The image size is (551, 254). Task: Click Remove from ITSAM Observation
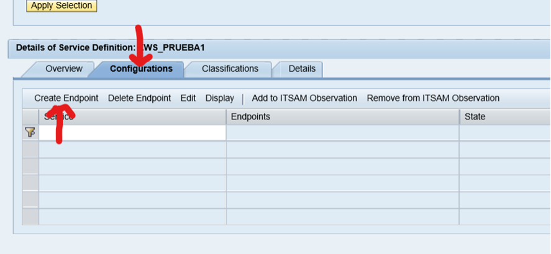tap(433, 98)
